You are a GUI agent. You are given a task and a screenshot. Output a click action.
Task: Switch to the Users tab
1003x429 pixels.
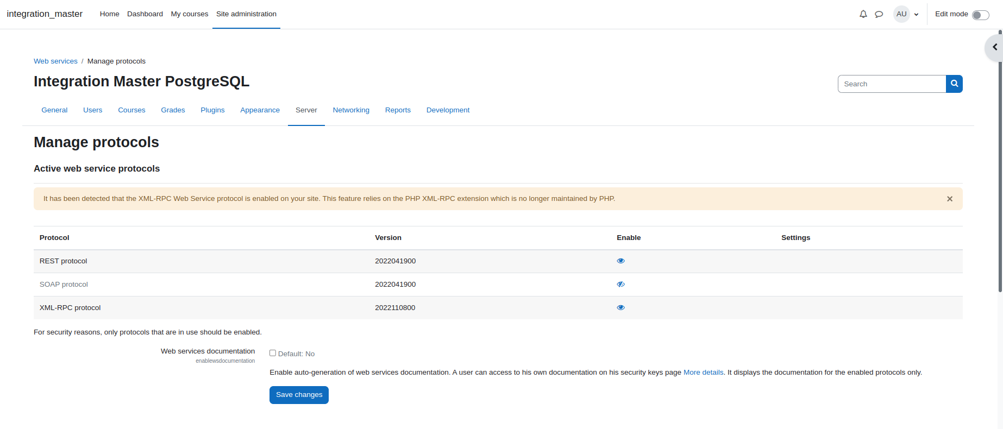(x=93, y=110)
